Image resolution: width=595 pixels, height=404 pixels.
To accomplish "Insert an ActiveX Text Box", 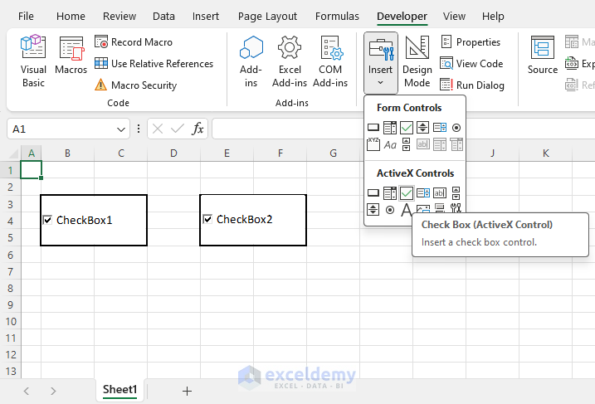I will [440, 193].
